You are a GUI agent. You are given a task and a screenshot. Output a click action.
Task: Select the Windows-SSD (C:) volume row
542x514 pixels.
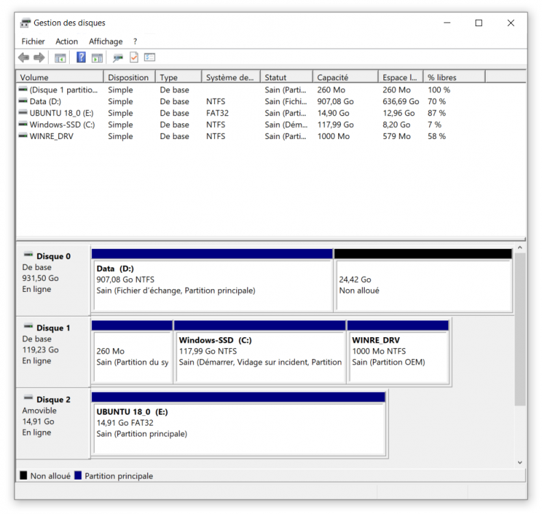[x=62, y=125]
